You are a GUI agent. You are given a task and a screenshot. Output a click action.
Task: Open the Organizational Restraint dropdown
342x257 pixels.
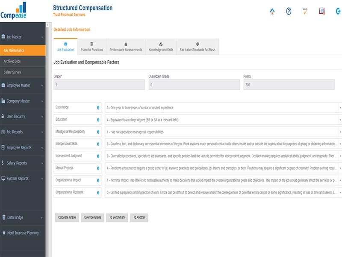[x=222, y=192]
